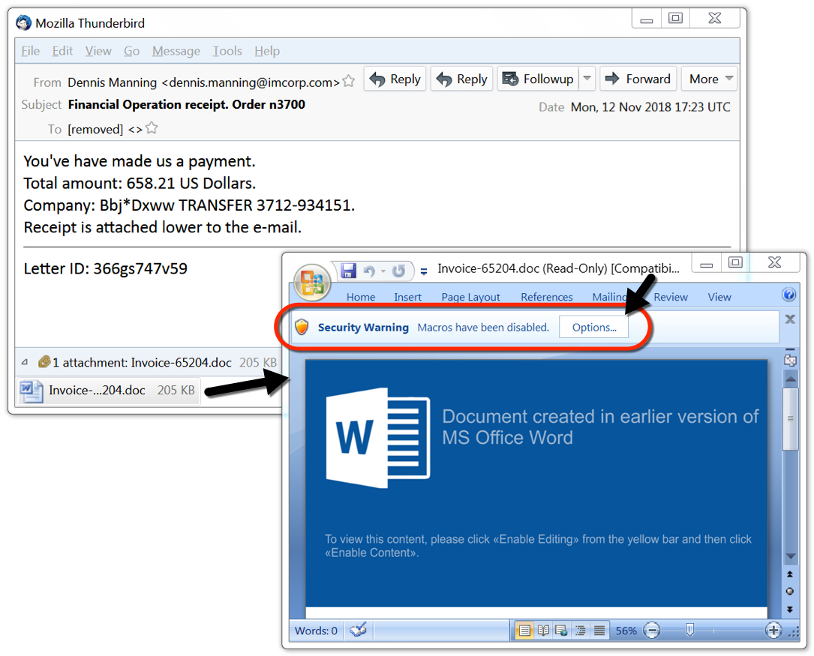Open the Followup dropdown arrow
Viewport: 814px width, 656px height.
587,78
